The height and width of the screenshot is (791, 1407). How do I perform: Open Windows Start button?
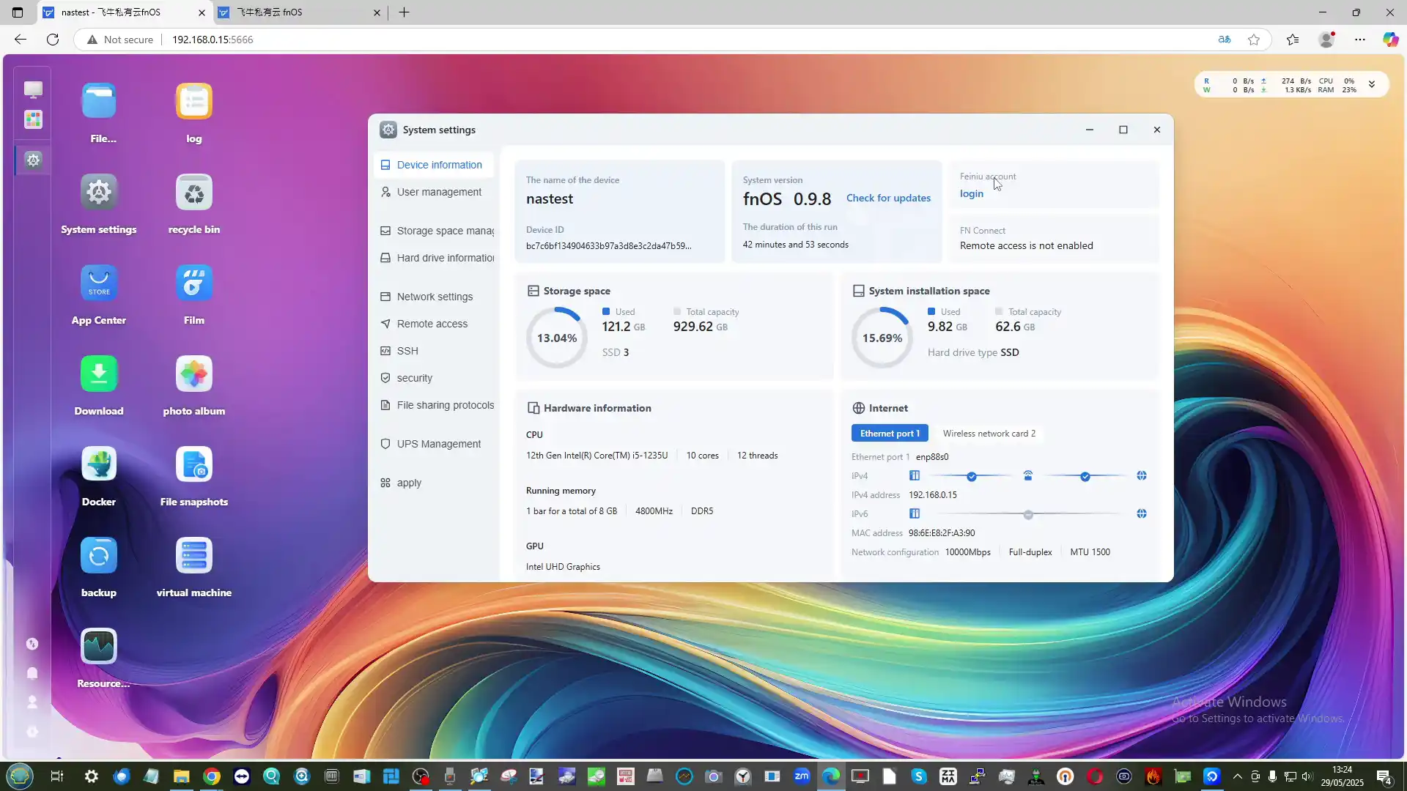point(20,776)
